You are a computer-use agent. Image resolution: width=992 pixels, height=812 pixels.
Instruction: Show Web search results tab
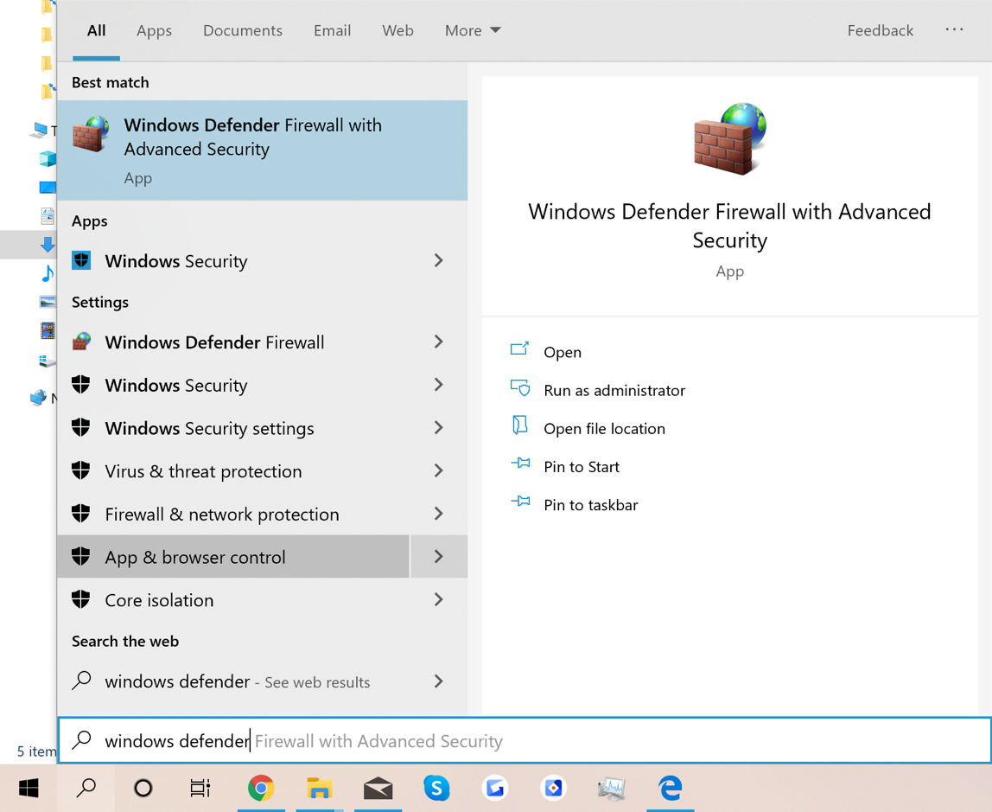coord(397,30)
